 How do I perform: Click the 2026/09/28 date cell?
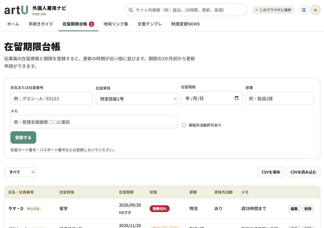click(x=130, y=205)
